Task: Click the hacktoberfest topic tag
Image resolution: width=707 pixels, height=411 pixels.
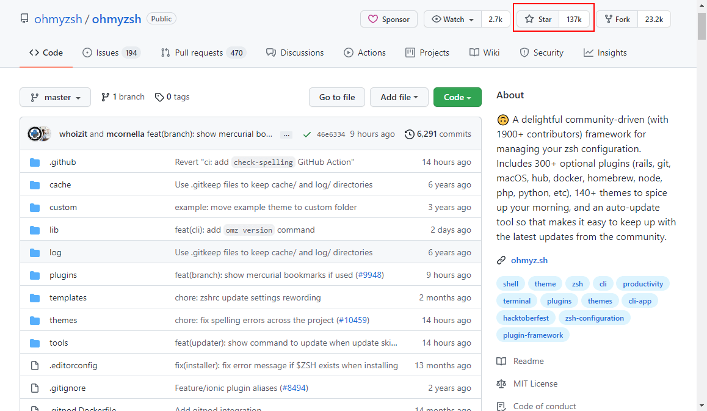Action: point(526,318)
